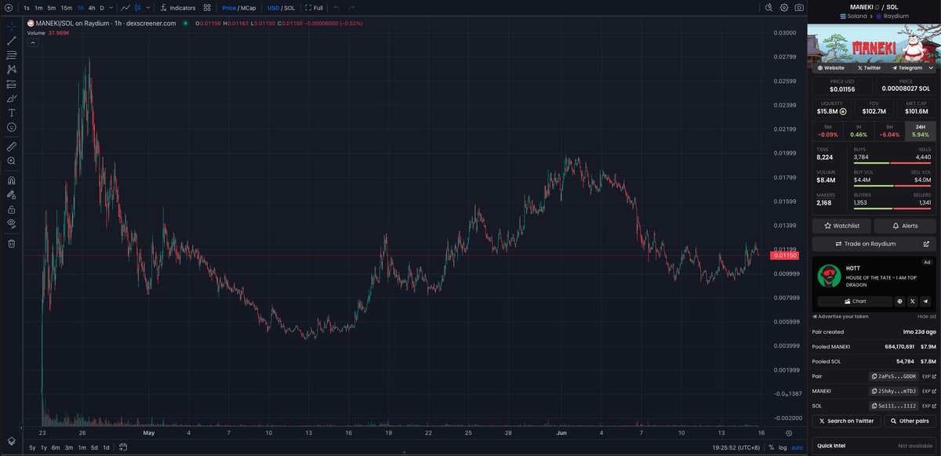Viewport: 941px width, 456px height.
Task: Select the XABCD pattern tool
Action: [12, 69]
